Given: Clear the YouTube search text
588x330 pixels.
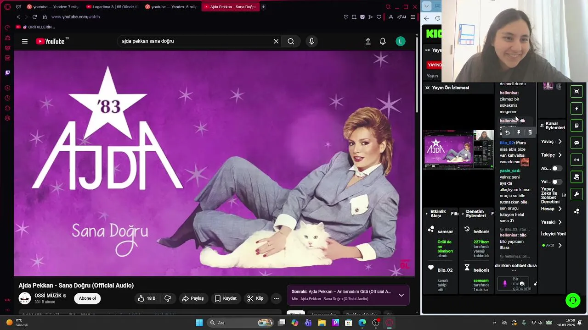Looking at the screenshot, I should 276,41.
